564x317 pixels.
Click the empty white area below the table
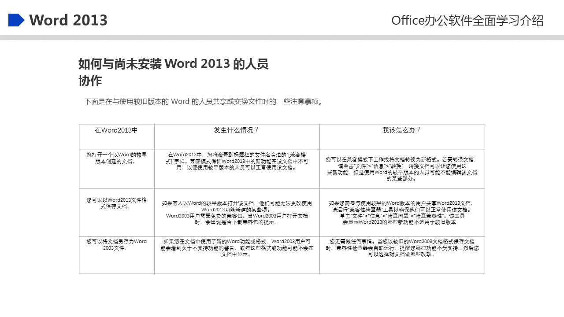point(282,295)
